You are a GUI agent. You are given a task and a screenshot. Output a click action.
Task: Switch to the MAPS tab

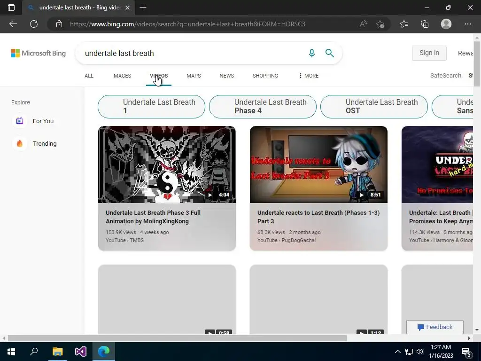[x=194, y=76]
